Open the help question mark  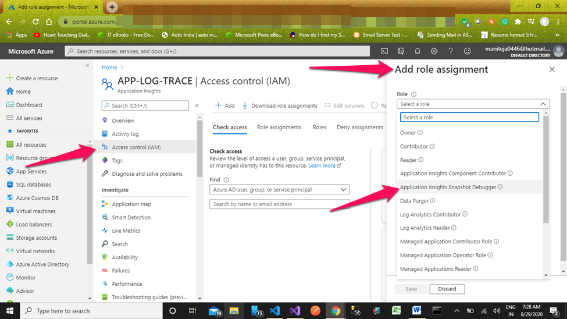point(451,51)
